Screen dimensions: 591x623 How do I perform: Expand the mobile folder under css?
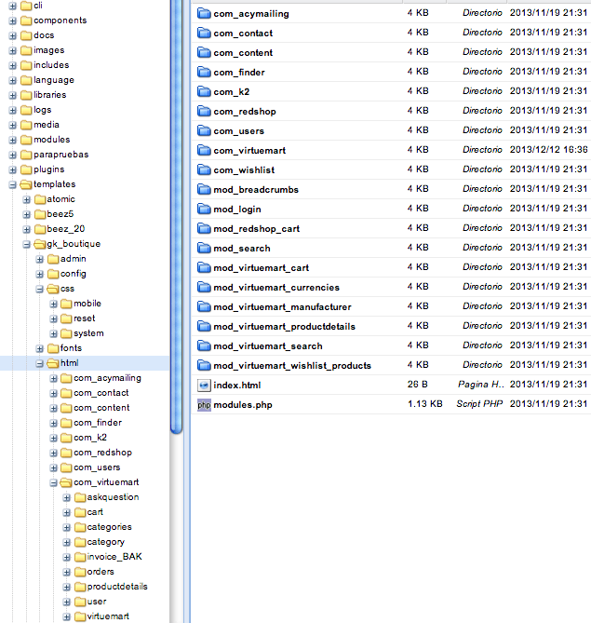[x=54, y=304]
